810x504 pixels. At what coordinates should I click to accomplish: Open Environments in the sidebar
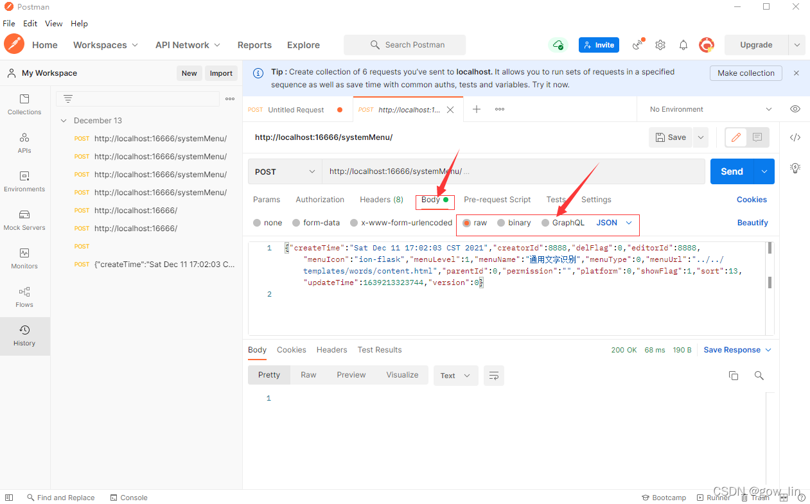(24, 182)
